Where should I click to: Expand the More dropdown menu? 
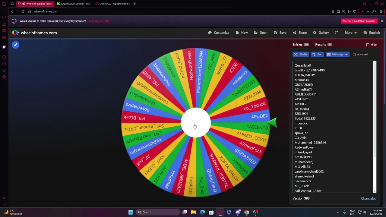(x=351, y=33)
